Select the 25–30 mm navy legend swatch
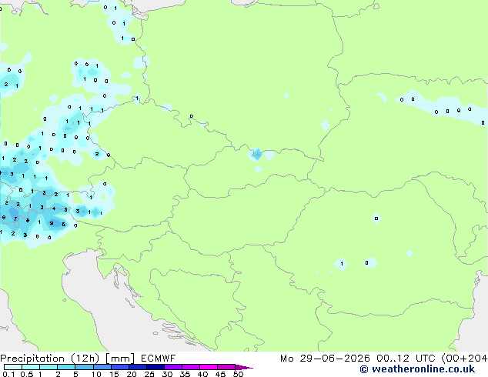Viewport: 488px width, 377px height. click(155, 367)
